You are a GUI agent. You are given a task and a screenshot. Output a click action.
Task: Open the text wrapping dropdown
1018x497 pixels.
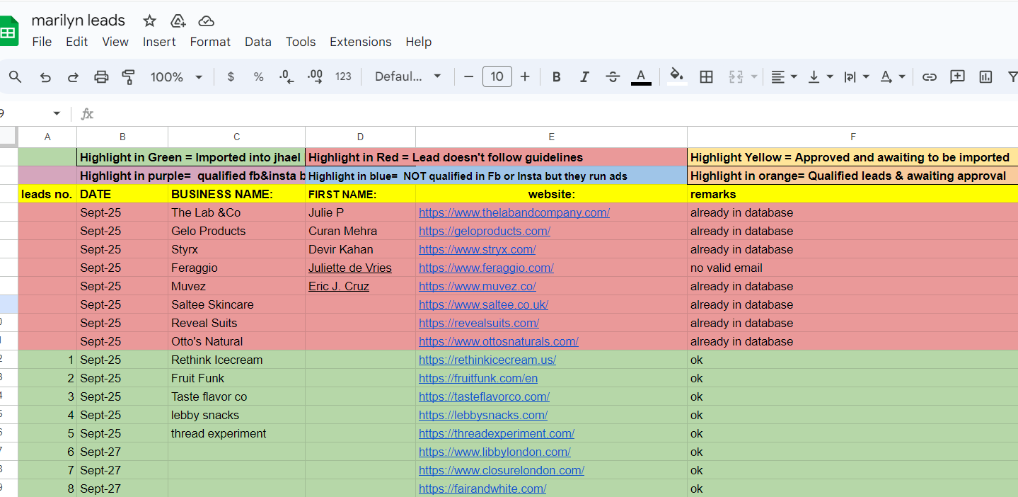pos(857,76)
